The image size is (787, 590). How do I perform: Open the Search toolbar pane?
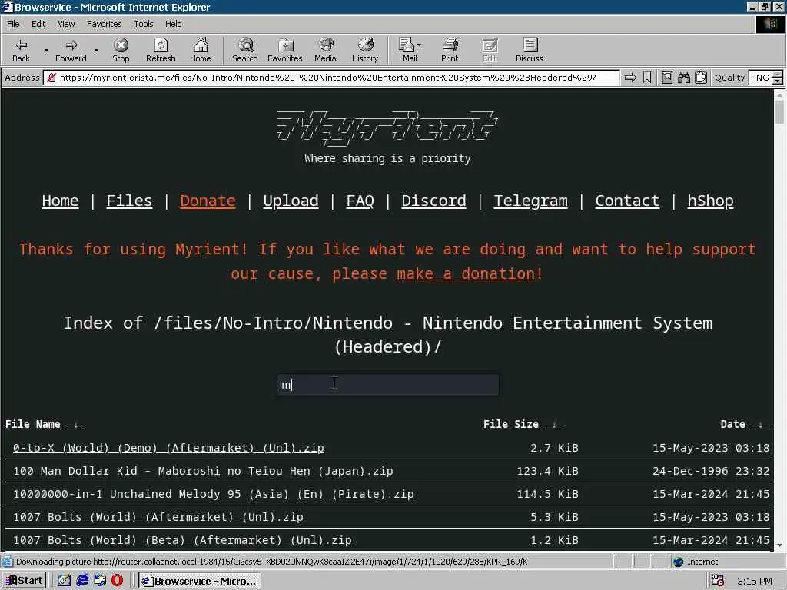click(x=245, y=50)
